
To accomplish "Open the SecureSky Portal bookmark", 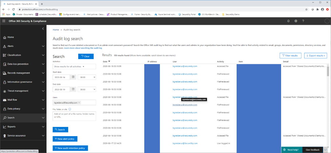I will [x=187, y=14].
